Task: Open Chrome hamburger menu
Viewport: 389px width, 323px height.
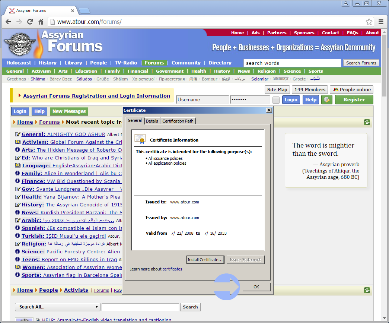Action: tap(381, 22)
